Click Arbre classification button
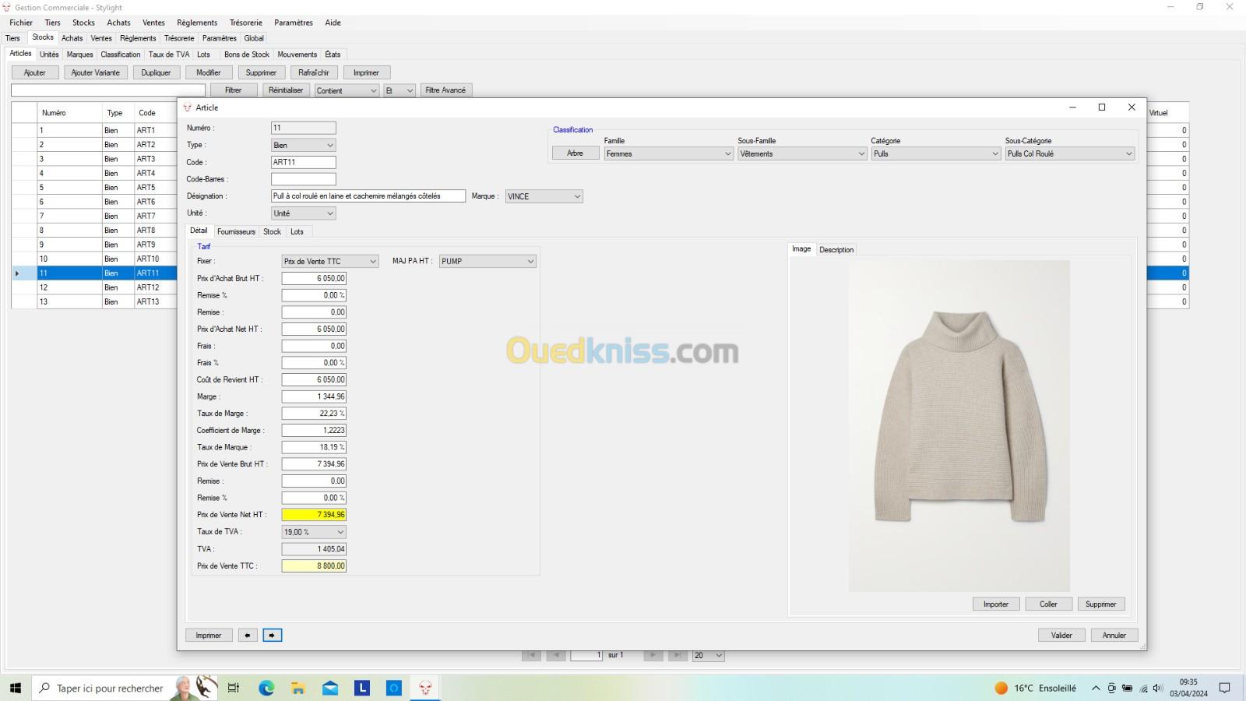 coord(575,153)
